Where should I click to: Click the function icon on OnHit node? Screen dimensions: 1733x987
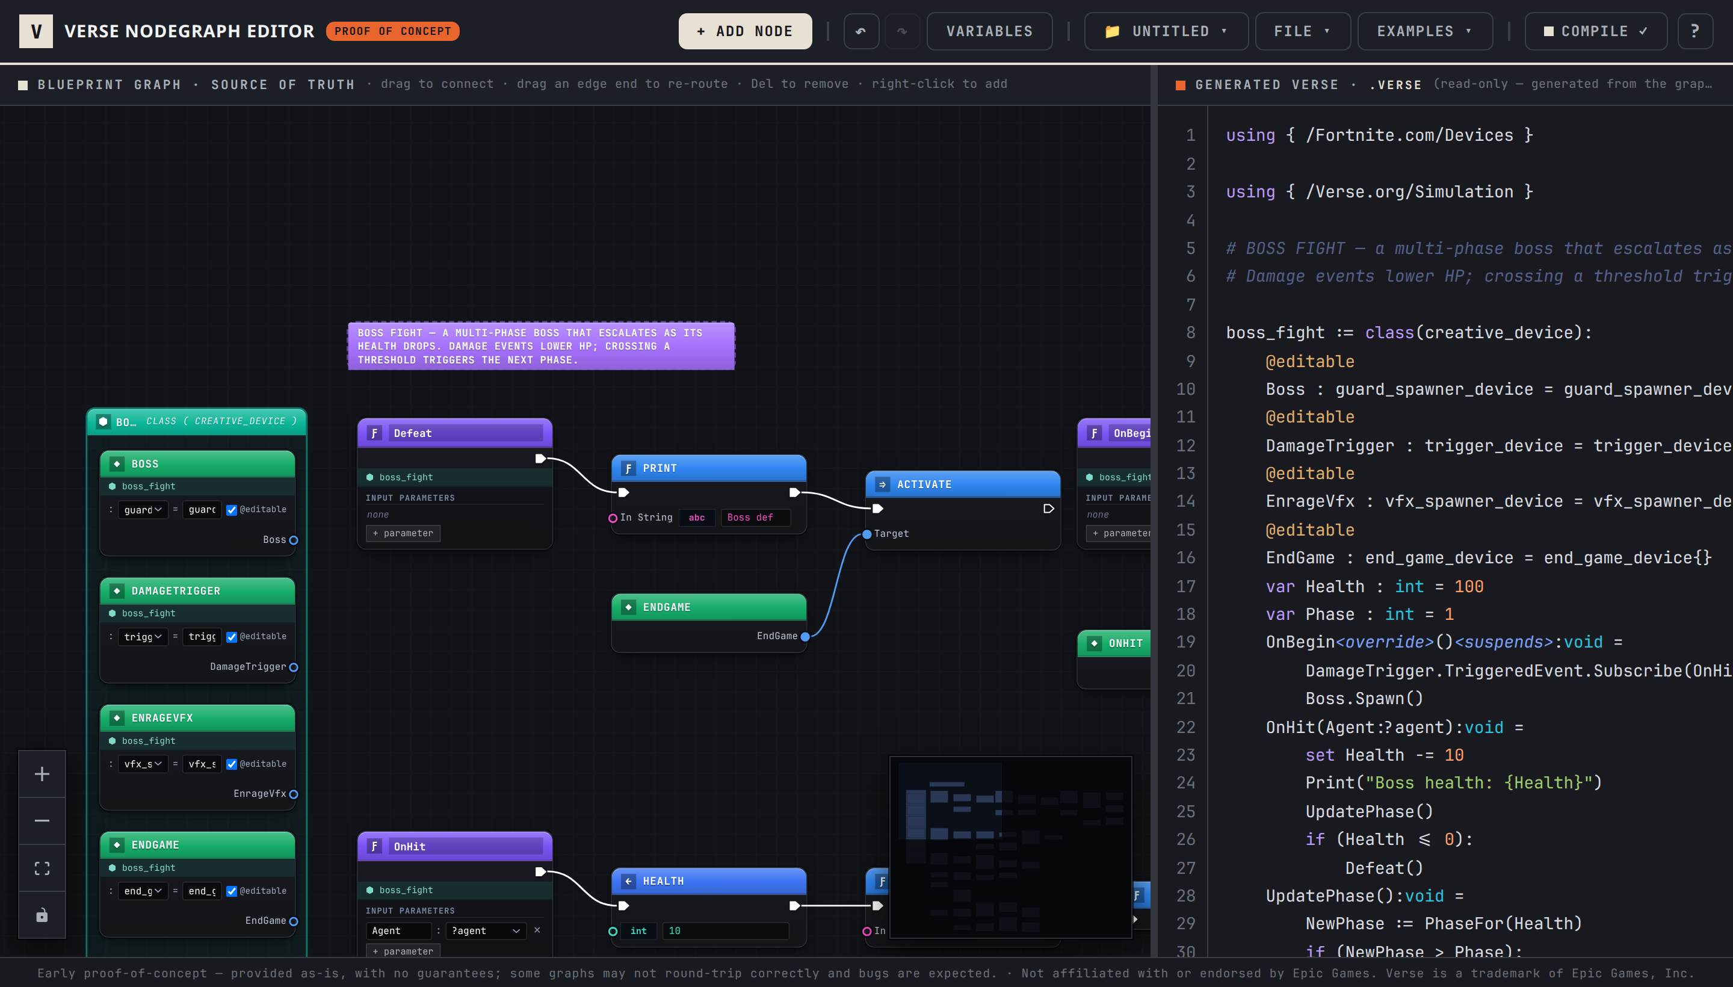pyautogui.click(x=374, y=846)
